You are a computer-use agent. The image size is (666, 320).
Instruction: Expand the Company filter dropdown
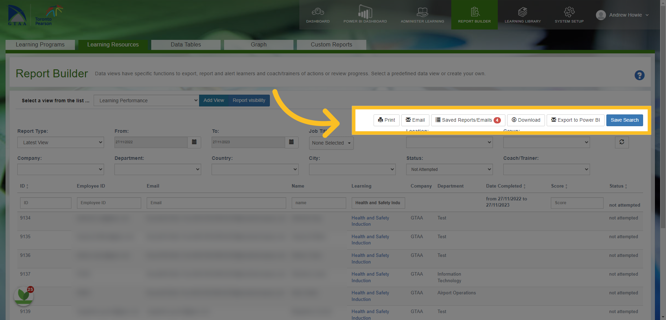pyautogui.click(x=61, y=170)
